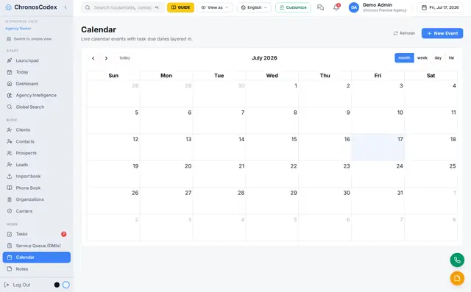Switch calendar to month view
Viewport: 471px width, 292px height.
click(x=404, y=58)
